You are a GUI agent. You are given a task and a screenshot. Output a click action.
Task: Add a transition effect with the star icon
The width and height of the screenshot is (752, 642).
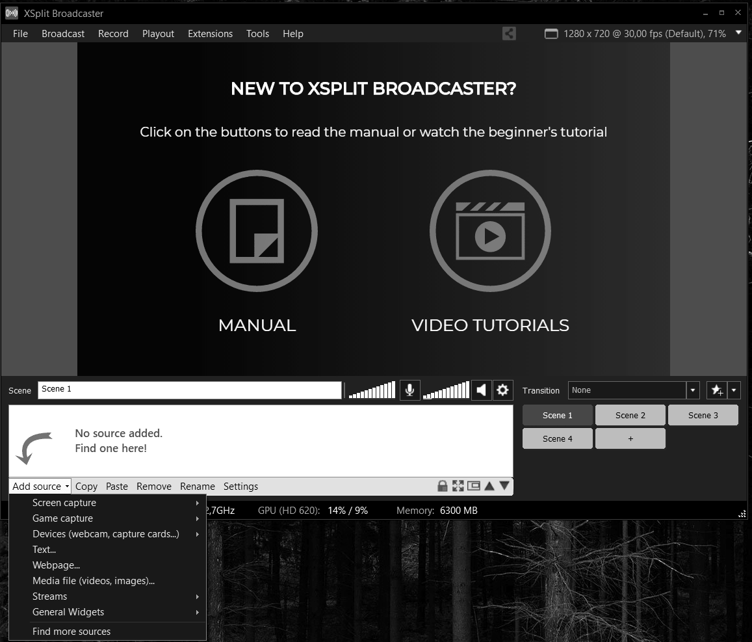coord(716,390)
